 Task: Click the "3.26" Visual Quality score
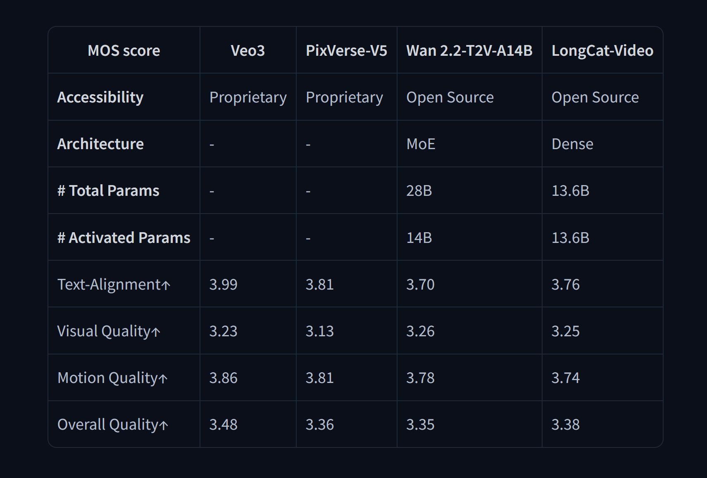420,331
